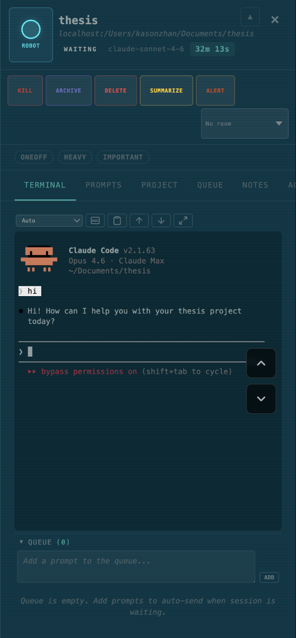
Task: Switch to the PROMPTS tab
Action: (x=104, y=185)
